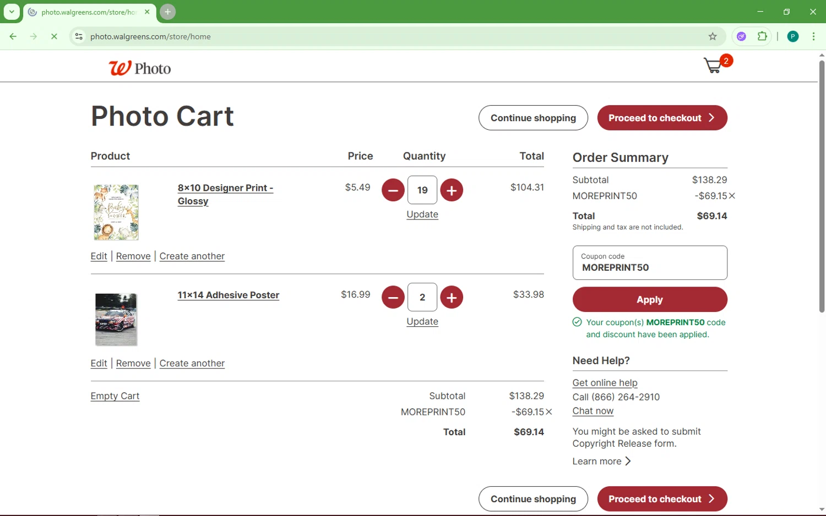826x516 pixels.
Task: Click Order Summary total $69.14
Action: click(x=712, y=216)
